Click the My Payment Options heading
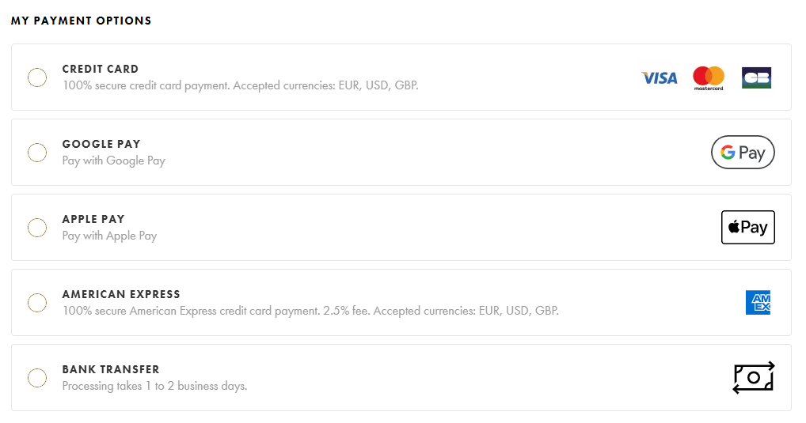 pyautogui.click(x=81, y=21)
